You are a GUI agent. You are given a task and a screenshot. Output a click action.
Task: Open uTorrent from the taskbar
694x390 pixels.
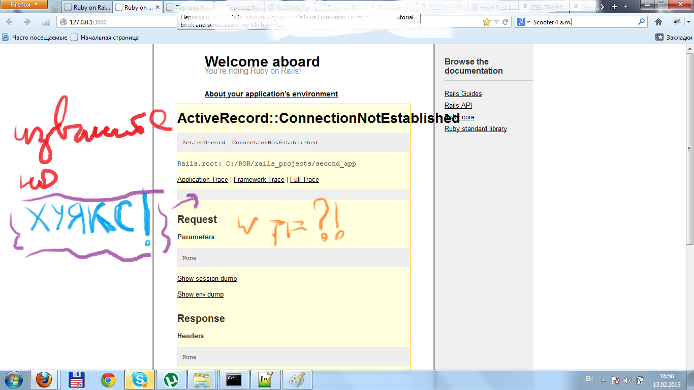point(171,380)
